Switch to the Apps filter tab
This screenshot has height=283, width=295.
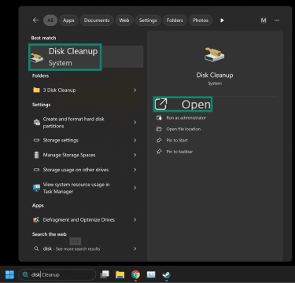(68, 20)
